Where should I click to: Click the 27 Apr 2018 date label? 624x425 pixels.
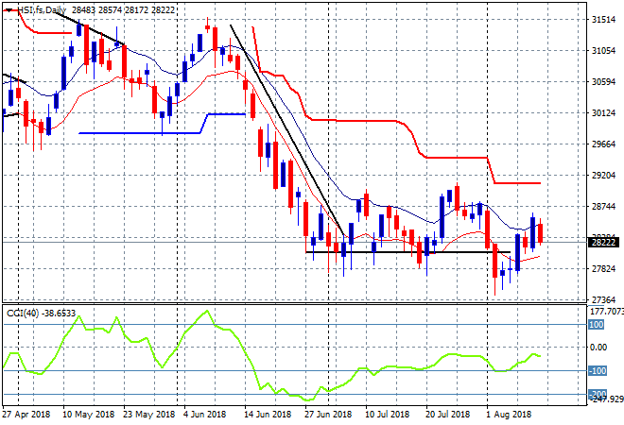click(26, 415)
